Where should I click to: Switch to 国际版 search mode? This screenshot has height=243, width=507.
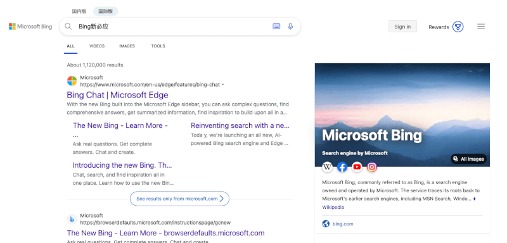105,11
